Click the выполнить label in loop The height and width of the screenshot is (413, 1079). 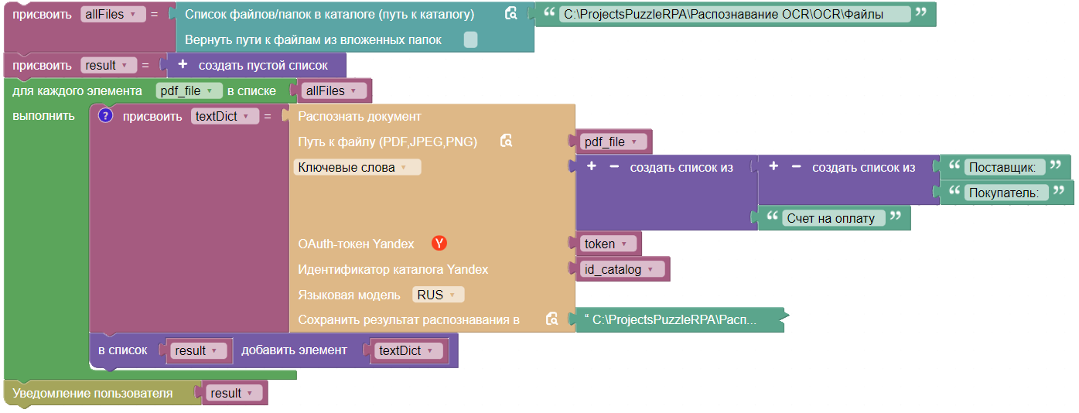click(43, 116)
